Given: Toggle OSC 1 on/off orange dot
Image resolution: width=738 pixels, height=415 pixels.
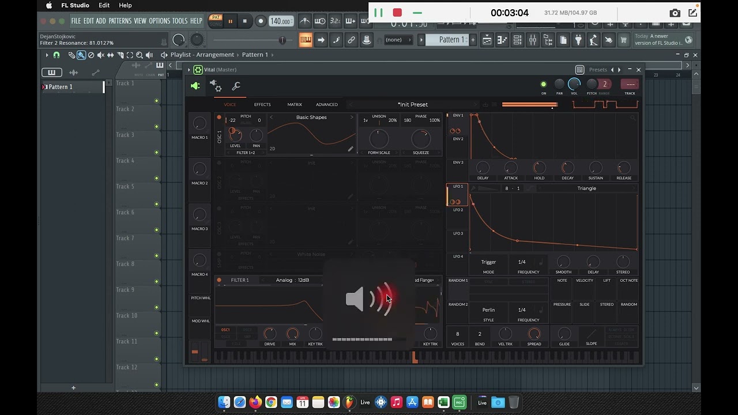Looking at the screenshot, I should coord(219,117).
